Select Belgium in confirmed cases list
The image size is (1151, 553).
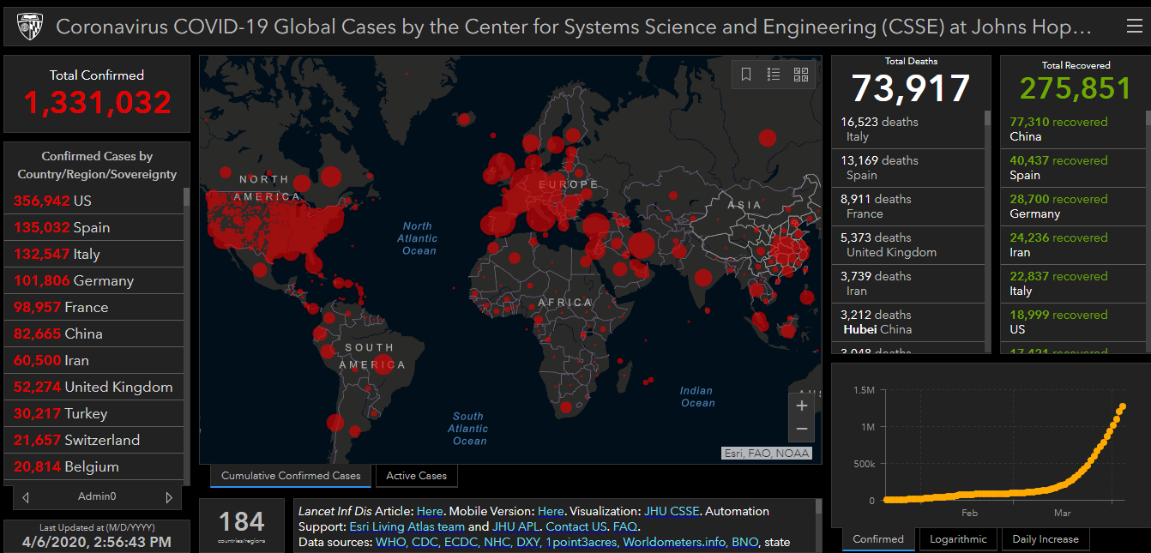(93, 466)
